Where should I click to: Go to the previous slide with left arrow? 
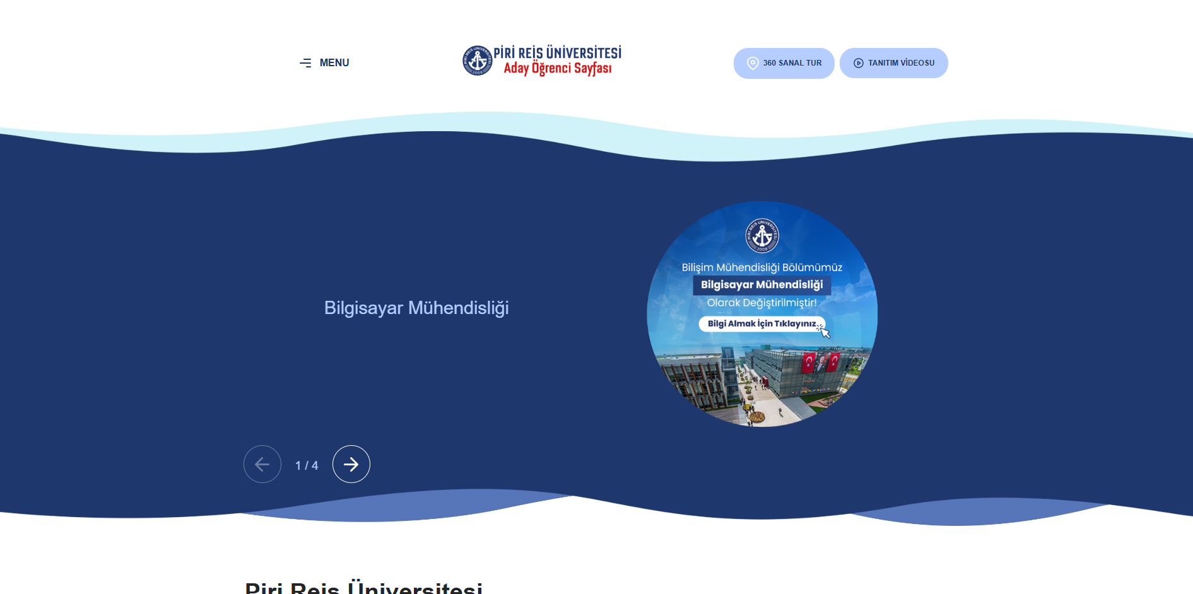pyautogui.click(x=262, y=464)
